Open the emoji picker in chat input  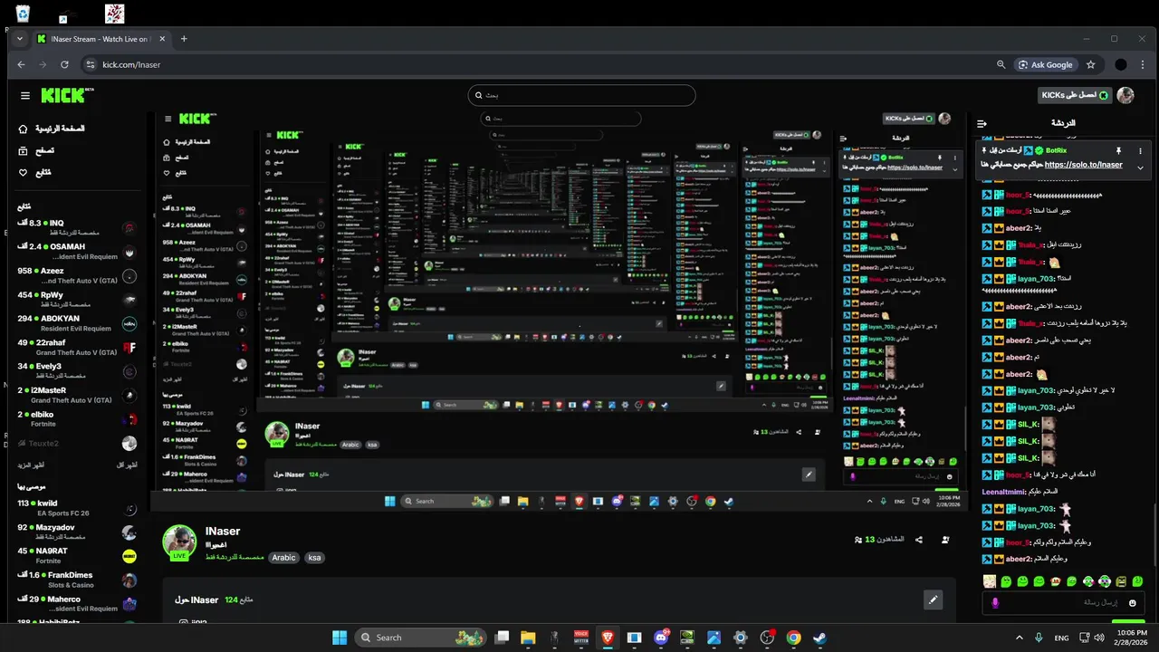1133,602
